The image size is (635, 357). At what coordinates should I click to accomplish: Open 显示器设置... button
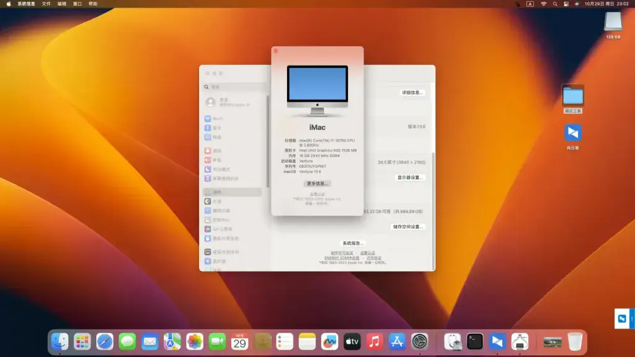pos(409,178)
